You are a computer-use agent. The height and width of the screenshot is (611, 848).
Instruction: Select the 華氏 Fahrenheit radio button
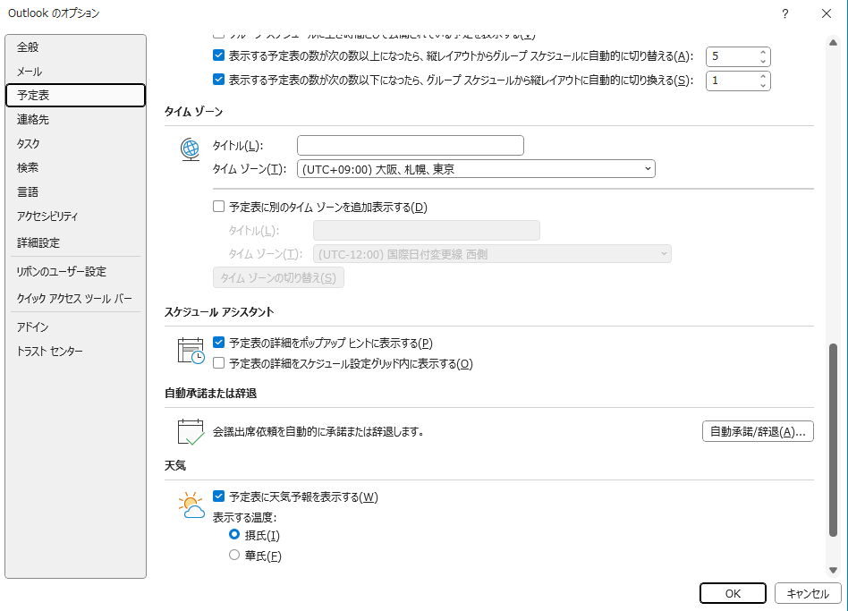(x=234, y=555)
